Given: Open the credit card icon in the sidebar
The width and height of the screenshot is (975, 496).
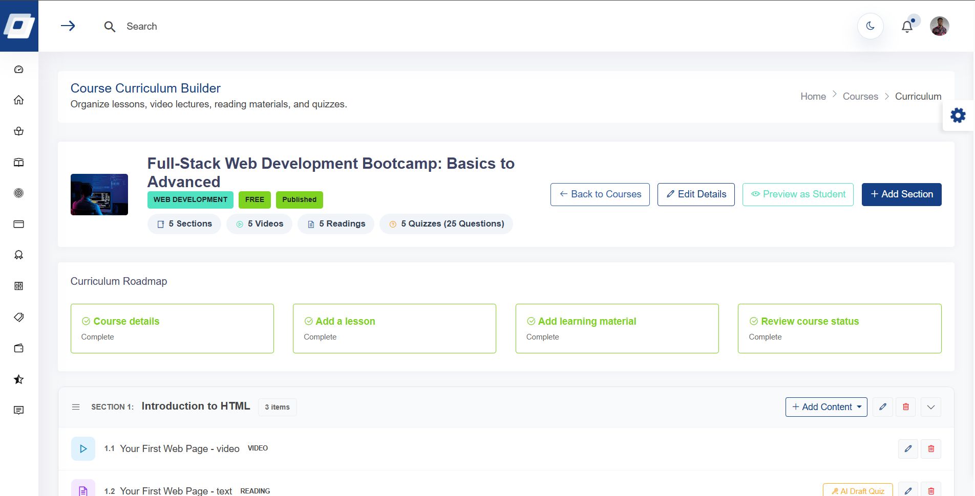Looking at the screenshot, I should click(19, 224).
